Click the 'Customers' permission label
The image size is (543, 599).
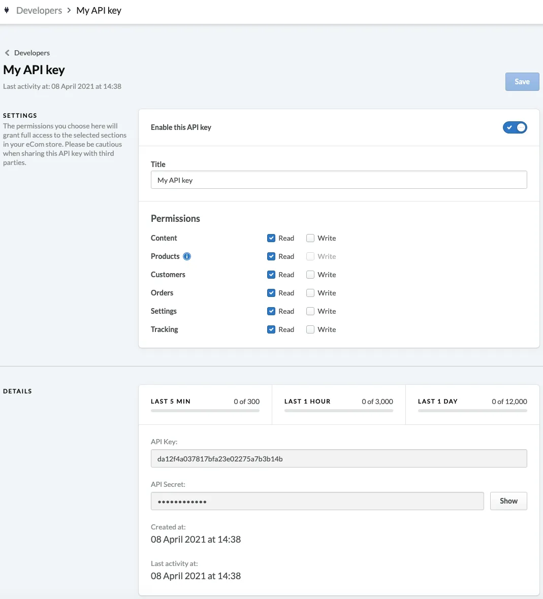pos(168,275)
